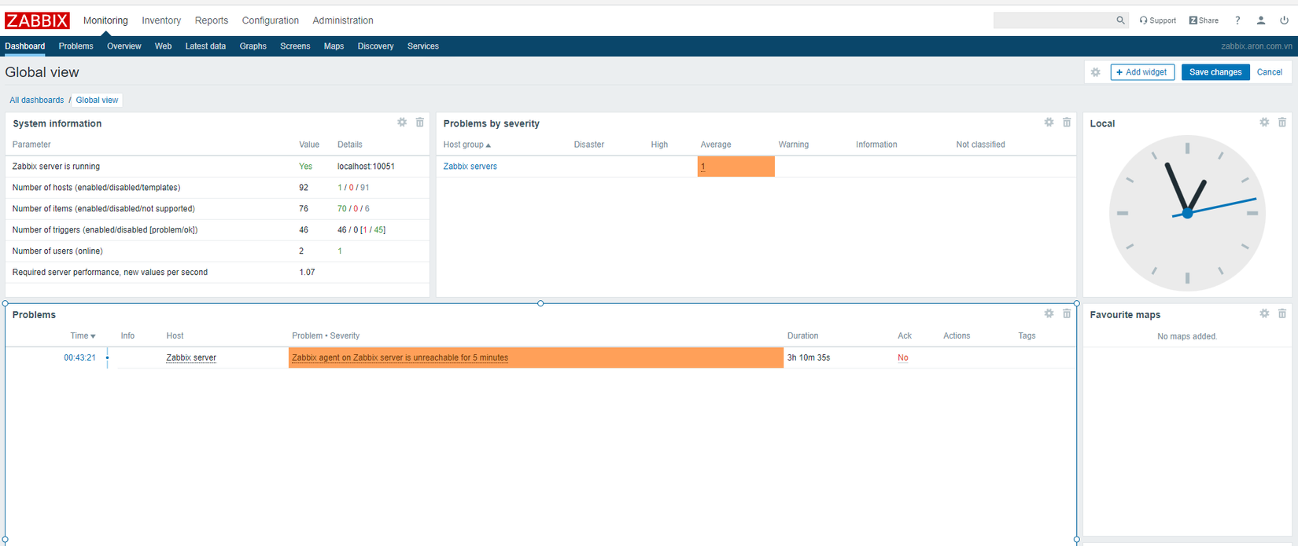The width and height of the screenshot is (1298, 546).
Task: Open the Zabbix servers host group link
Action: [x=470, y=167]
